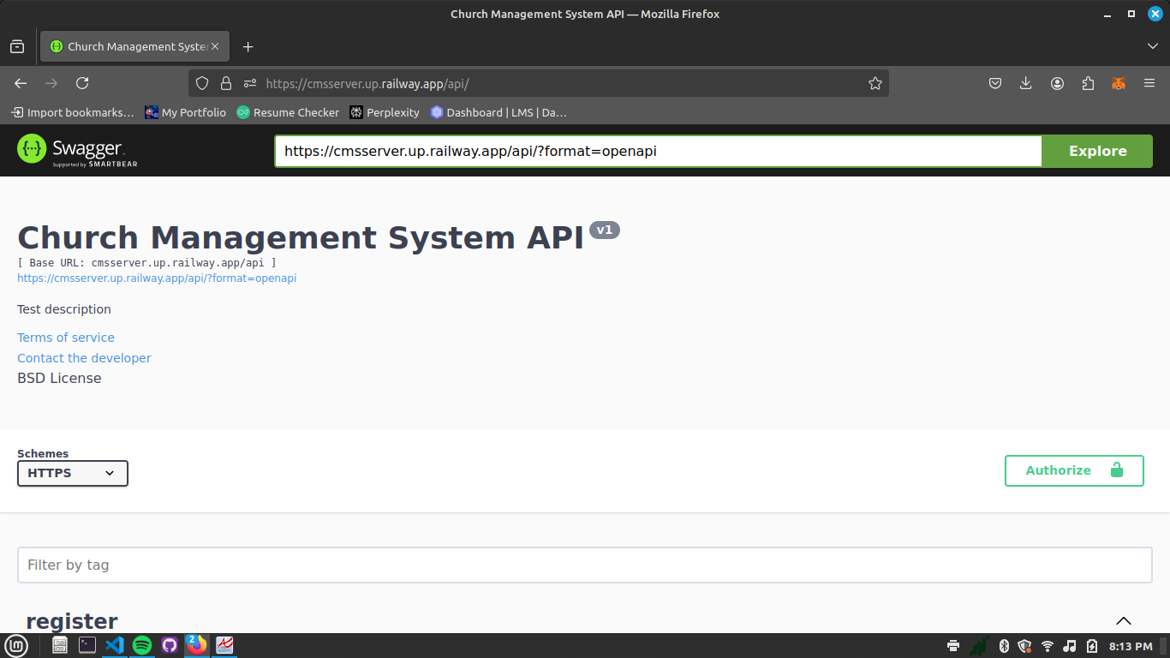Image resolution: width=1170 pixels, height=658 pixels.
Task: Bookmark this page with the star icon
Action: [x=875, y=83]
